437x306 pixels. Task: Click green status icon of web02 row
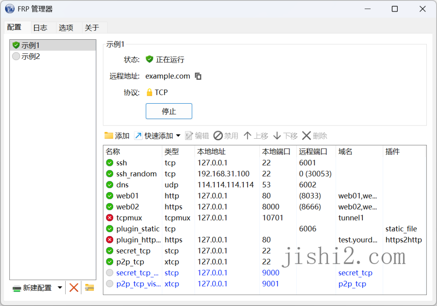click(110, 207)
